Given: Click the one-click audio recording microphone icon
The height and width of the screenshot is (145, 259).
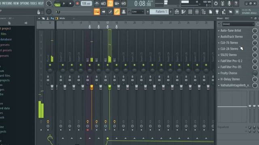Looking at the screenshot, I should (229, 3).
